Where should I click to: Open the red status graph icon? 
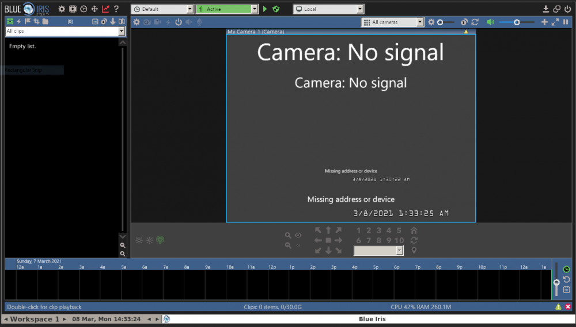tap(105, 9)
